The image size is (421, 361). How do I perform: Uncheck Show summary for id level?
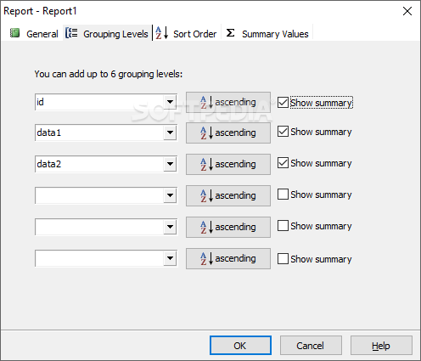[283, 103]
